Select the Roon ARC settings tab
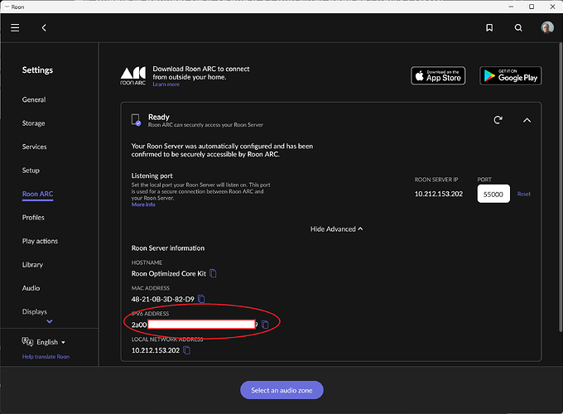 click(x=37, y=194)
